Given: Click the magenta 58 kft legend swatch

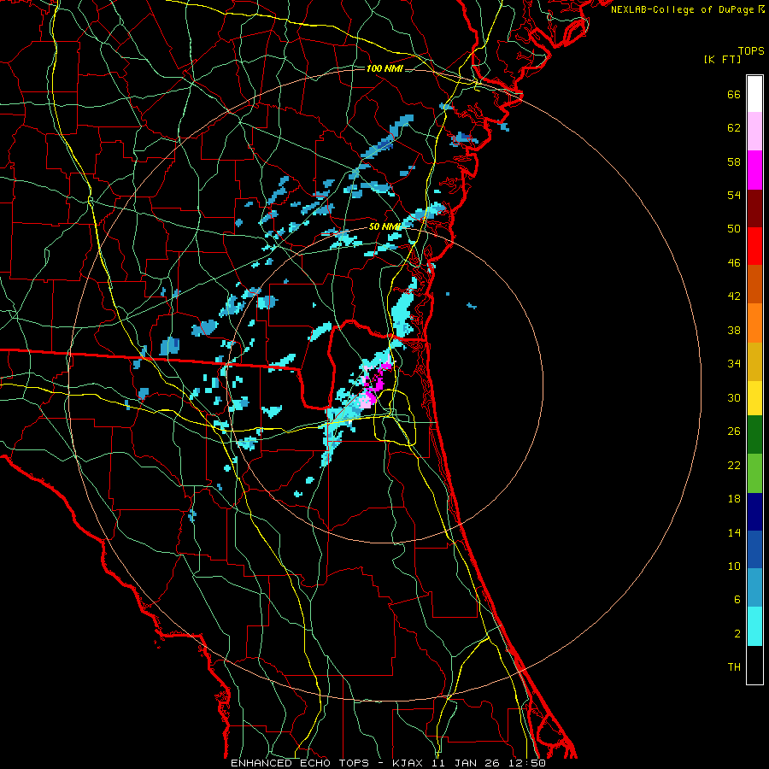Looking at the screenshot, I should 754,170.
